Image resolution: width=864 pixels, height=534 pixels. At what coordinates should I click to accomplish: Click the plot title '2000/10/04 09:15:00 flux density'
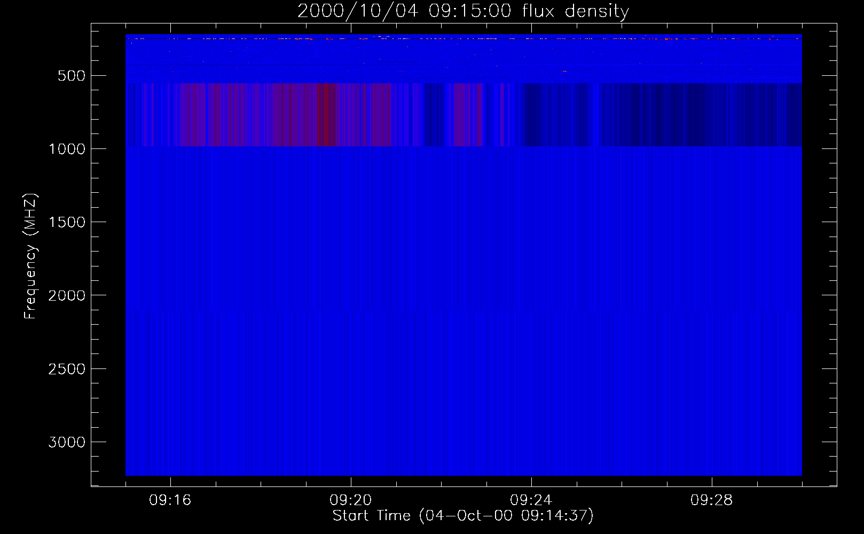463,11
